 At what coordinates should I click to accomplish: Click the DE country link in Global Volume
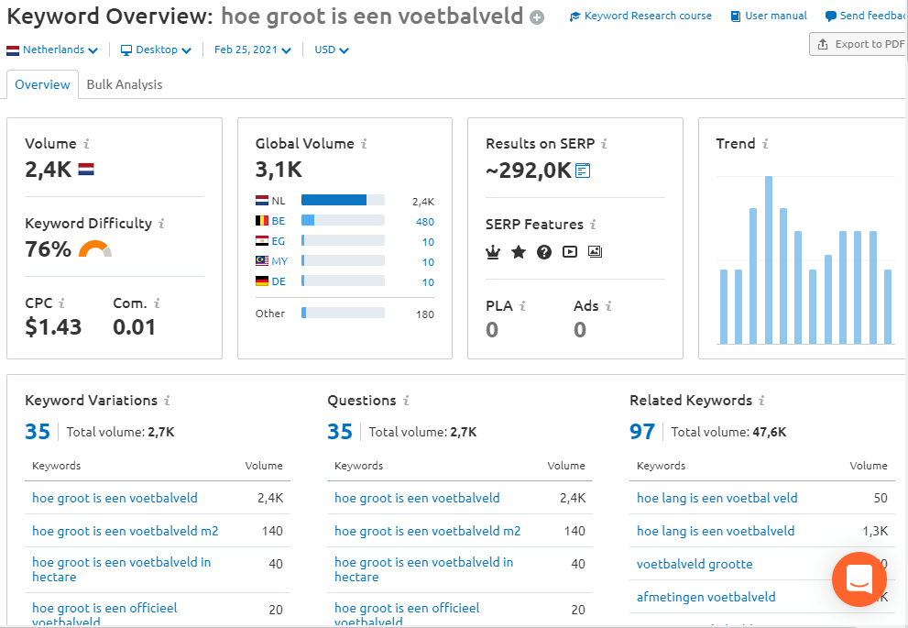tap(279, 281)
